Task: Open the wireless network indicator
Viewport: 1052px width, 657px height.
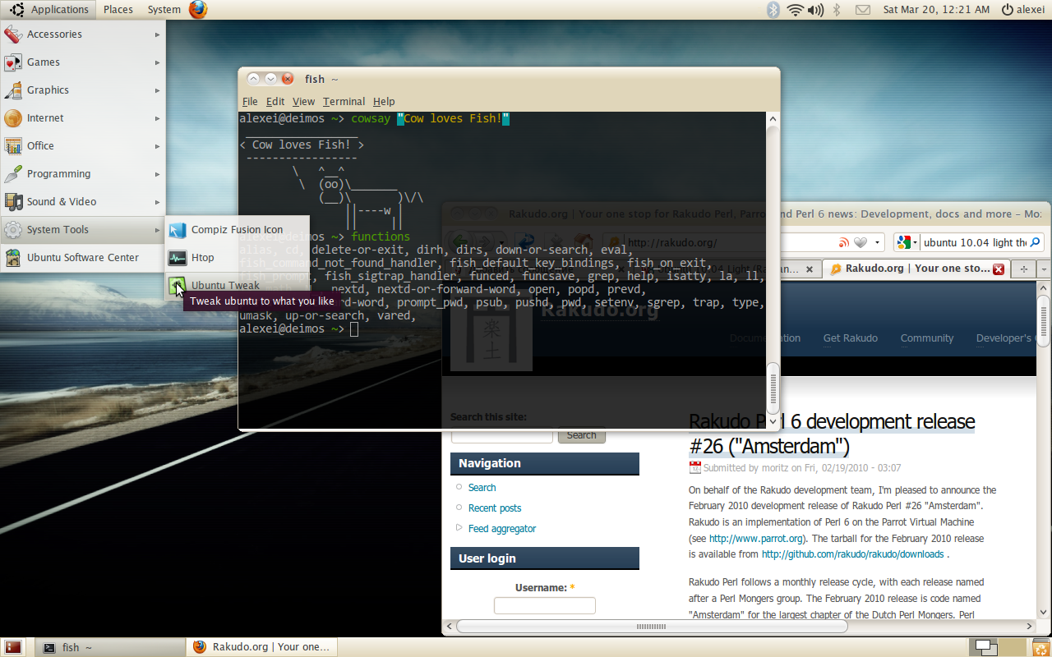Action: [795, 10]
